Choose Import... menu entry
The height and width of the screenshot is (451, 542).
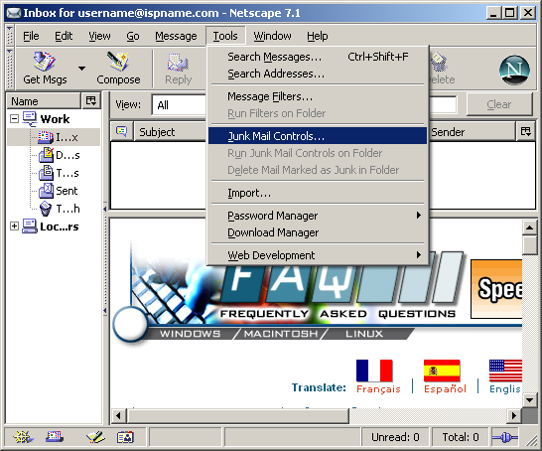tap(318, 193)
